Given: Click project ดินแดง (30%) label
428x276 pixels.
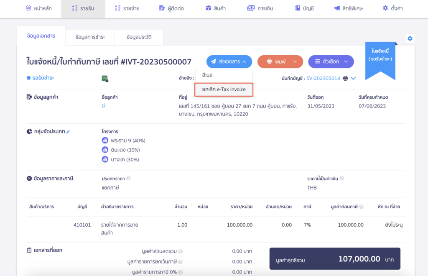Looking at the screenshot, I should coord(125,150).
